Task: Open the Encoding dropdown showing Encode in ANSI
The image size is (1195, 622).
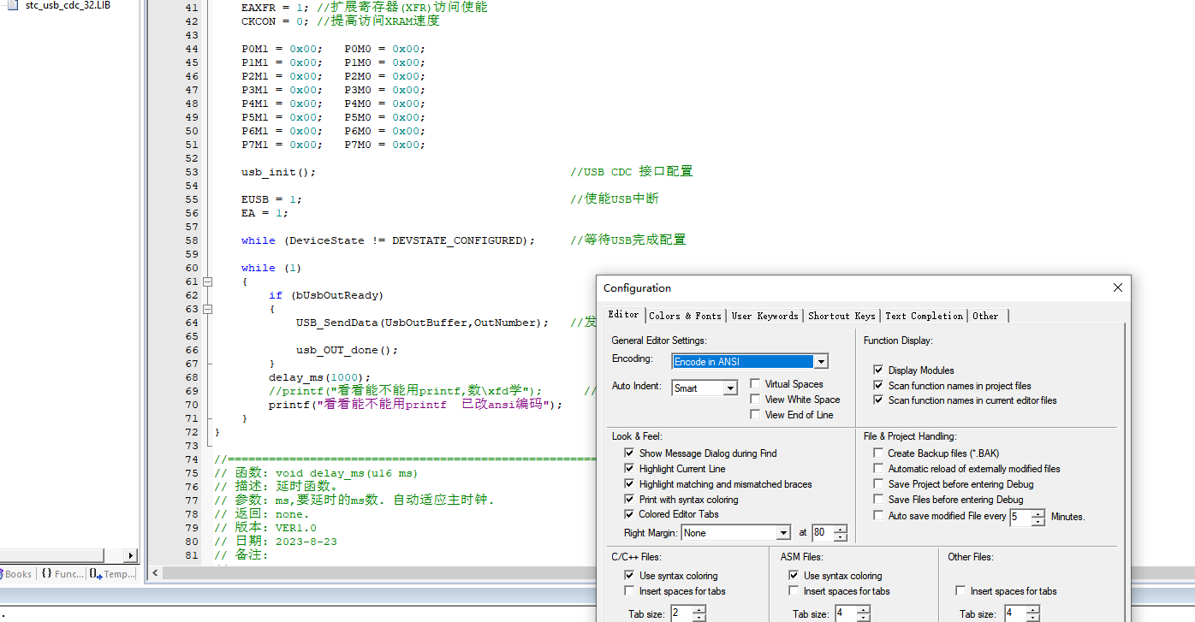Action: click(x=750, y=361)
